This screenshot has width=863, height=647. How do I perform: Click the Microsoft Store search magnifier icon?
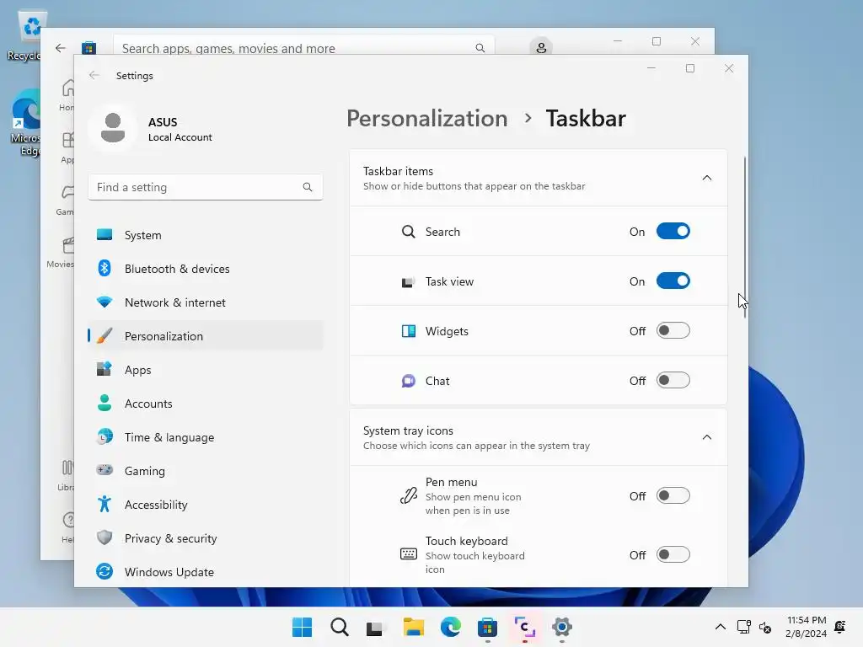tap(480, 48)
